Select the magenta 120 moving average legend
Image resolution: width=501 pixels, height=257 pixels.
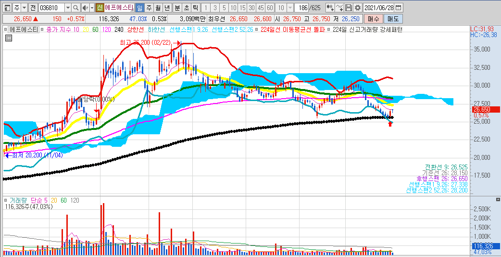pos(106,29)
